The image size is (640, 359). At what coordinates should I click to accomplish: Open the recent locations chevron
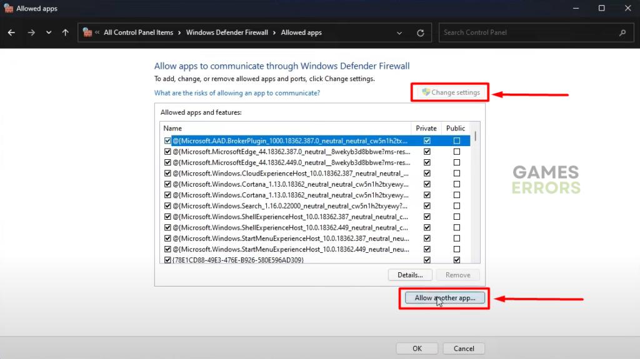pos(49,32)
